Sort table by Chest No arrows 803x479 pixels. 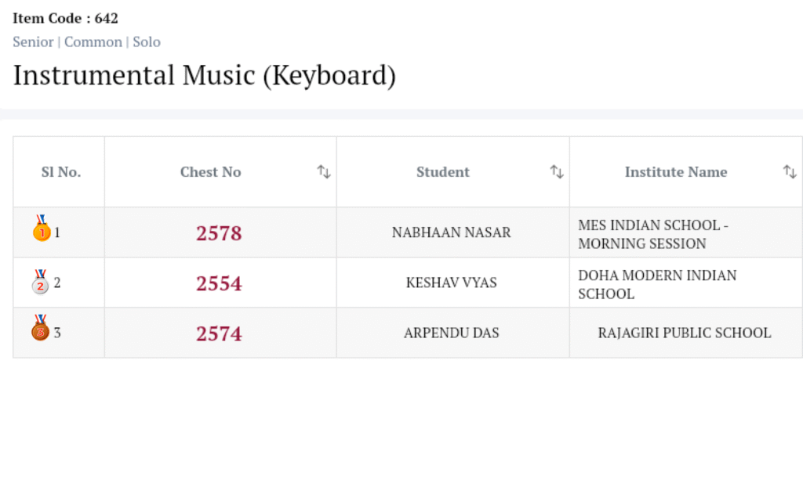click(x=324, y=172)
